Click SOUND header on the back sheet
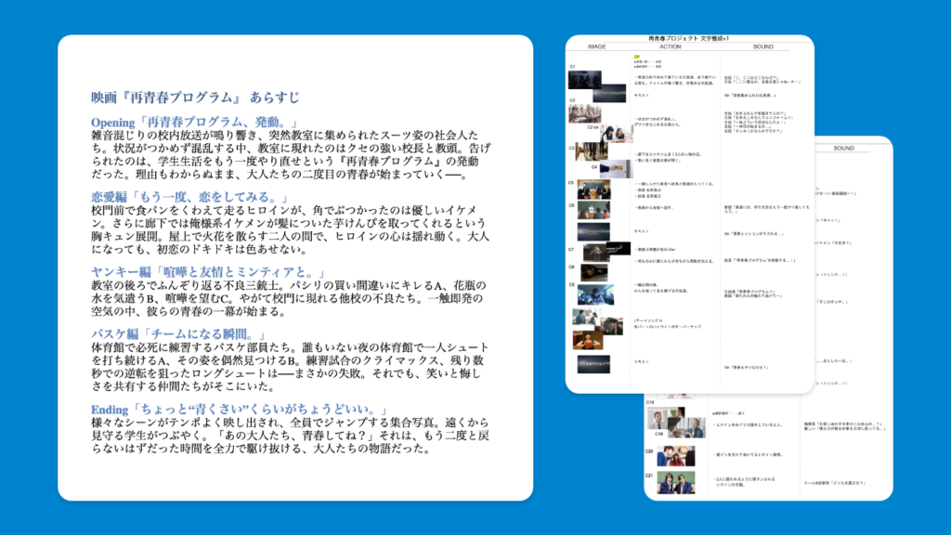951x535 pixels. [x=843, y=148]
